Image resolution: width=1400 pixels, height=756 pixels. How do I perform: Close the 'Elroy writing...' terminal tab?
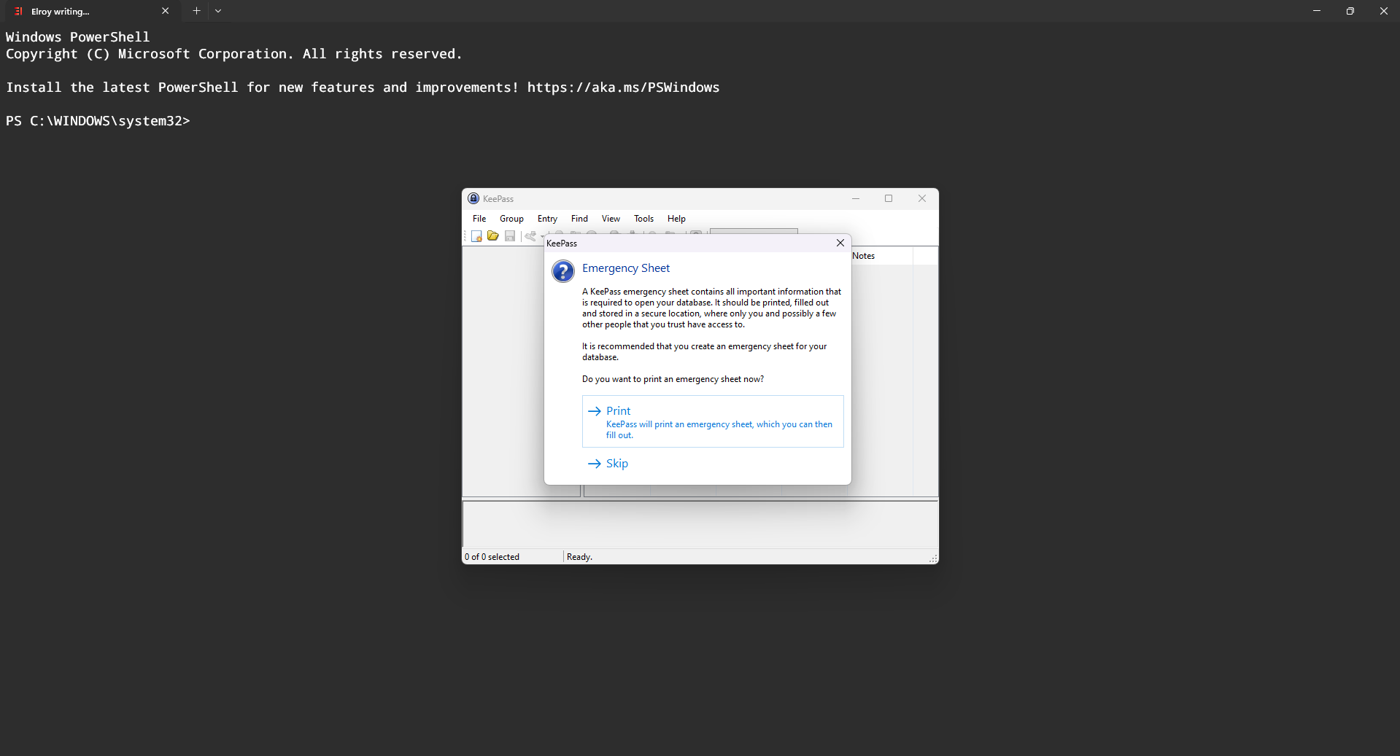[166, 11]
